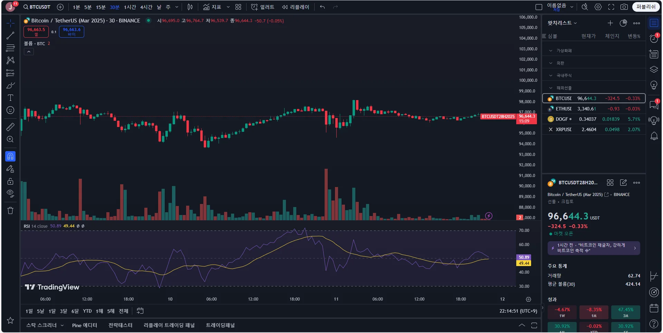The image size is (663, 333).
Task: Open the 왓치리스트 list dropdown
Action: coord(562,23)
